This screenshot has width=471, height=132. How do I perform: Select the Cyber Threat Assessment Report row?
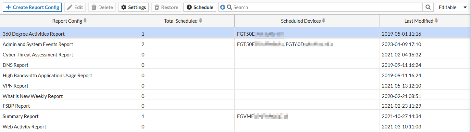point(38,54)
